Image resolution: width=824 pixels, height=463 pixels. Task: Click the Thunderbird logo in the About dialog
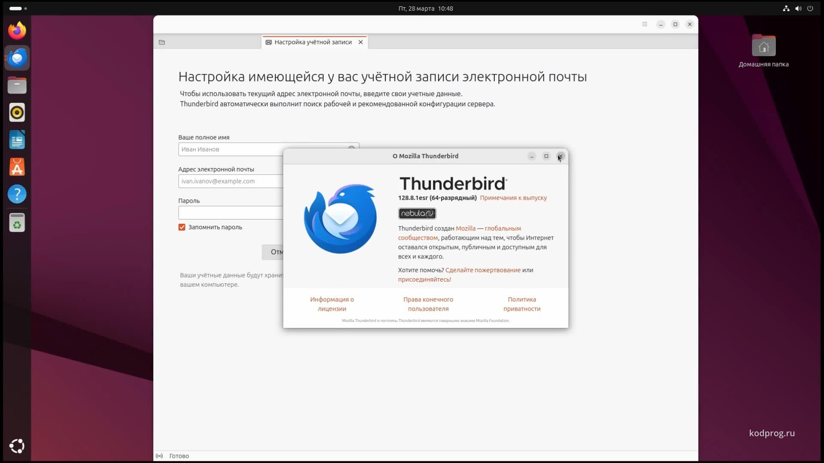(x=340, y=219)
